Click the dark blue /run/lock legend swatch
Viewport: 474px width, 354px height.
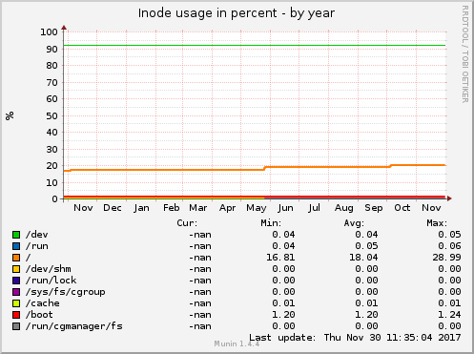16,281
